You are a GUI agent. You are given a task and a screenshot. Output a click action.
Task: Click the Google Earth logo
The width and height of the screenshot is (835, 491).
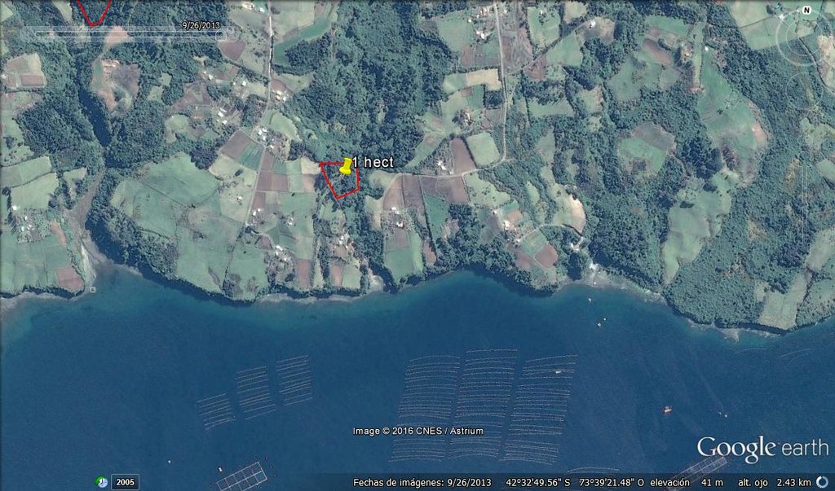coord(762,449)
